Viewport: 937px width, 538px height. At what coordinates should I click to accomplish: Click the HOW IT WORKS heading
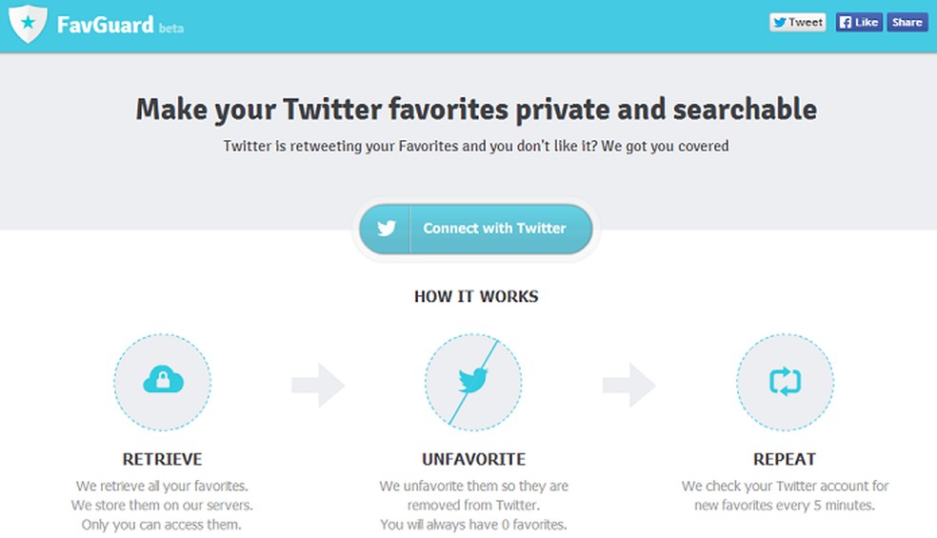pyautogui.click(x=476, y=296)
